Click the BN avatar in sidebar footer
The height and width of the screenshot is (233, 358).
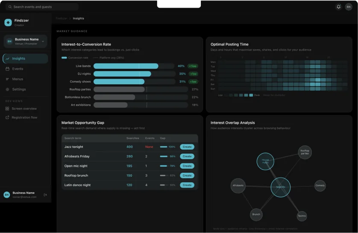(x=7, y=195)
